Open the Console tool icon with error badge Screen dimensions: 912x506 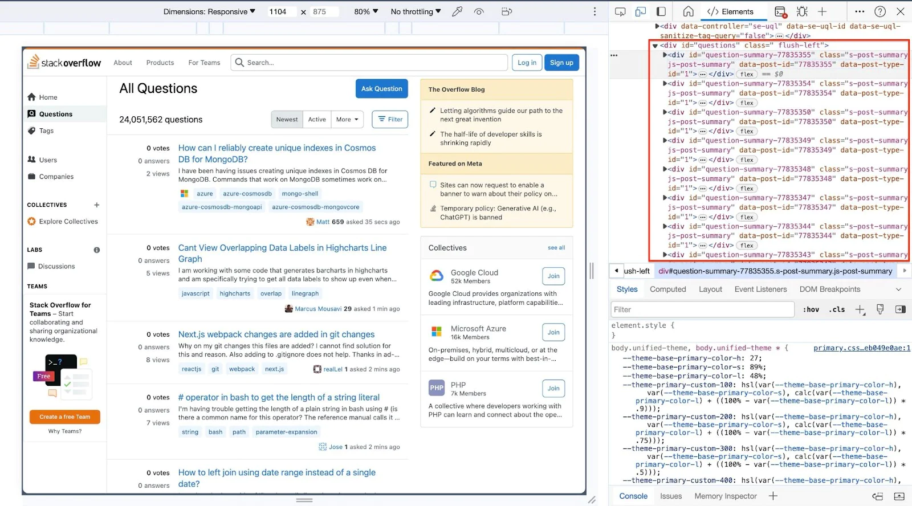point(781,11)
